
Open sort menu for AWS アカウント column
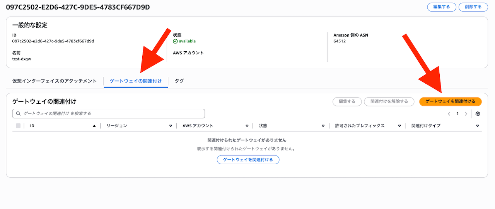coord(247,126)
